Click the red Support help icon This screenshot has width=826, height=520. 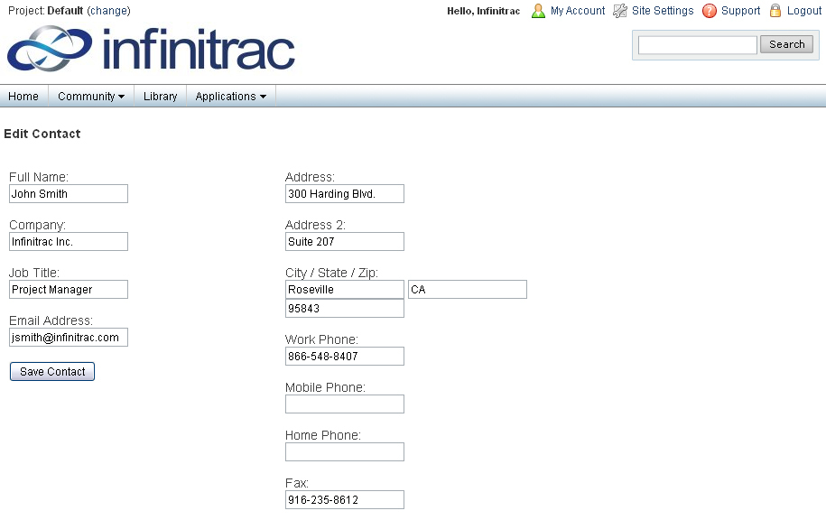(x=710, y=11)
